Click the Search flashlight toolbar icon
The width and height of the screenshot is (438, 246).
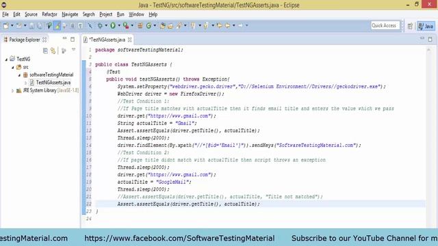point(179,26)
